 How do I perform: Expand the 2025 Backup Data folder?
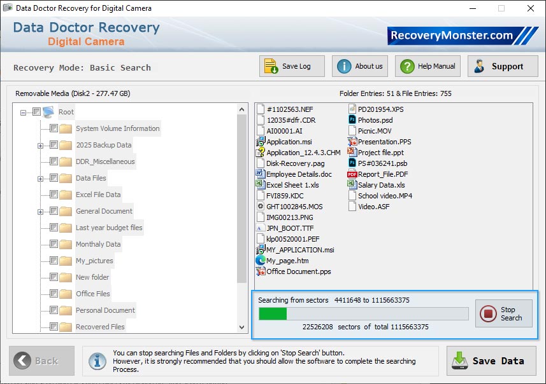click(x=40, y=145)
